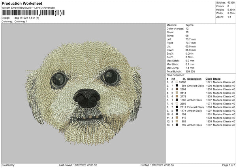This screenshot has width=237, height=168.
Task: Click the Stitches count 43398
Action: point(231,3)
